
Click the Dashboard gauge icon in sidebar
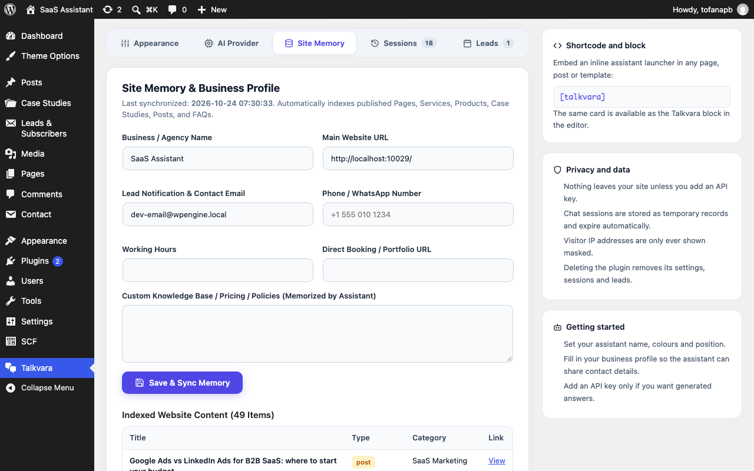coord(11,36)
